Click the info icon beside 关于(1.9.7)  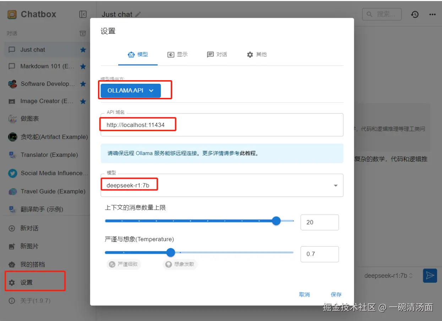tap(12, 301)
